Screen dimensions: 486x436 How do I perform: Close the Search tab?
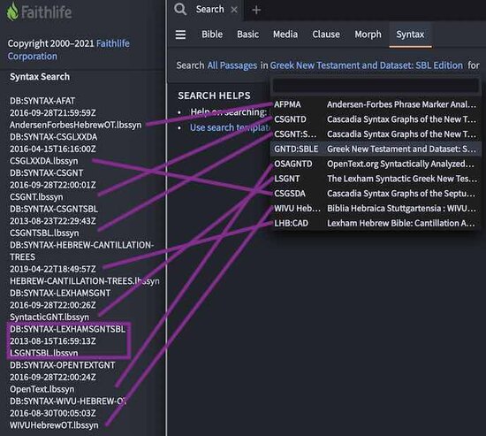coord(234,10)
